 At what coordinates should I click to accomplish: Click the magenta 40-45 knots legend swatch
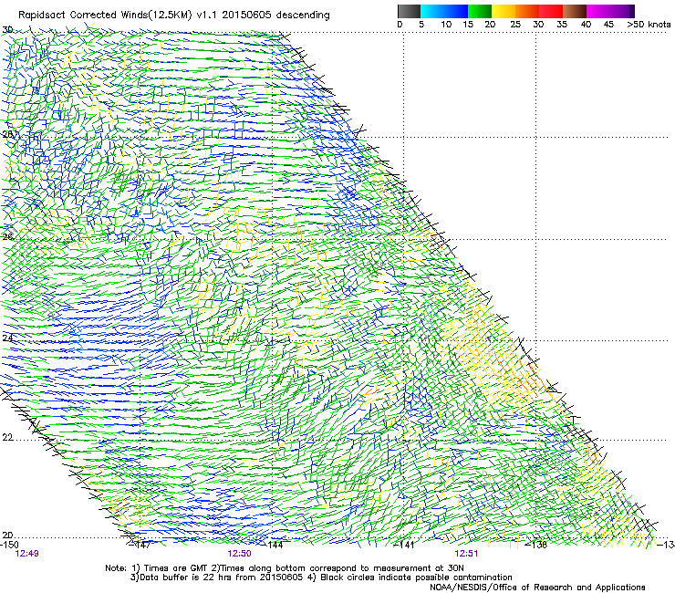click(598, 11)
